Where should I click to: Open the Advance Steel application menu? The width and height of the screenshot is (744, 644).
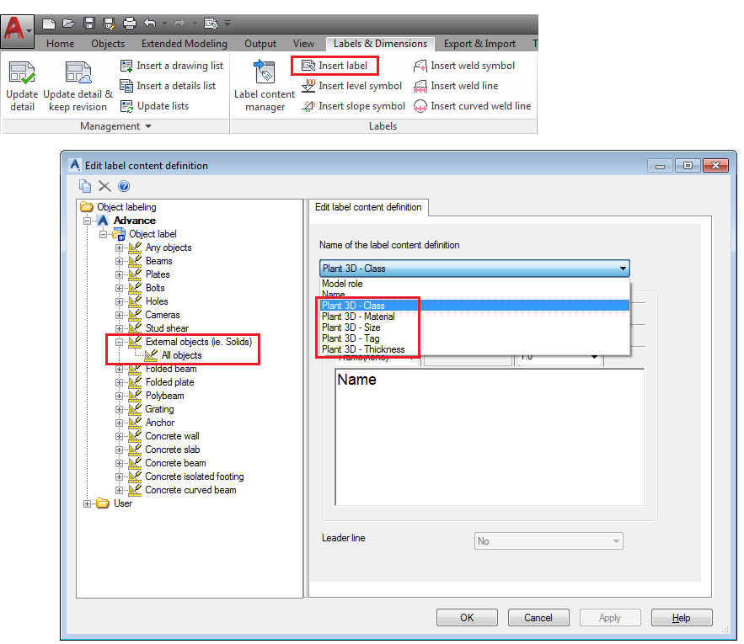coord(17,31)
